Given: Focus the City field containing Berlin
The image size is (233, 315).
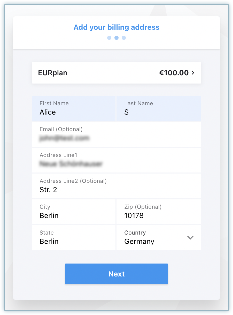Looking at the screenshot, I should (x=73, y=216).
